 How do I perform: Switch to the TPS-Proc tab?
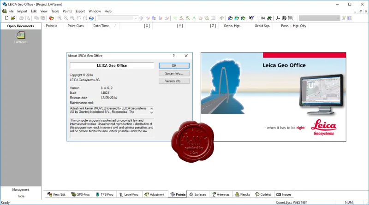[x=105, y=194]
